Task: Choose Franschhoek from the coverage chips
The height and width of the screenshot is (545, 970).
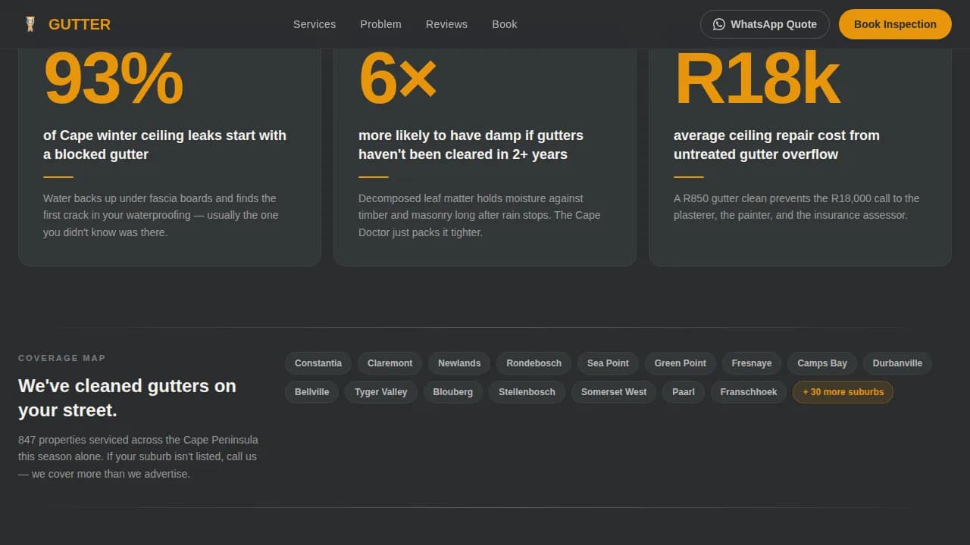Action: coord(748,391)
